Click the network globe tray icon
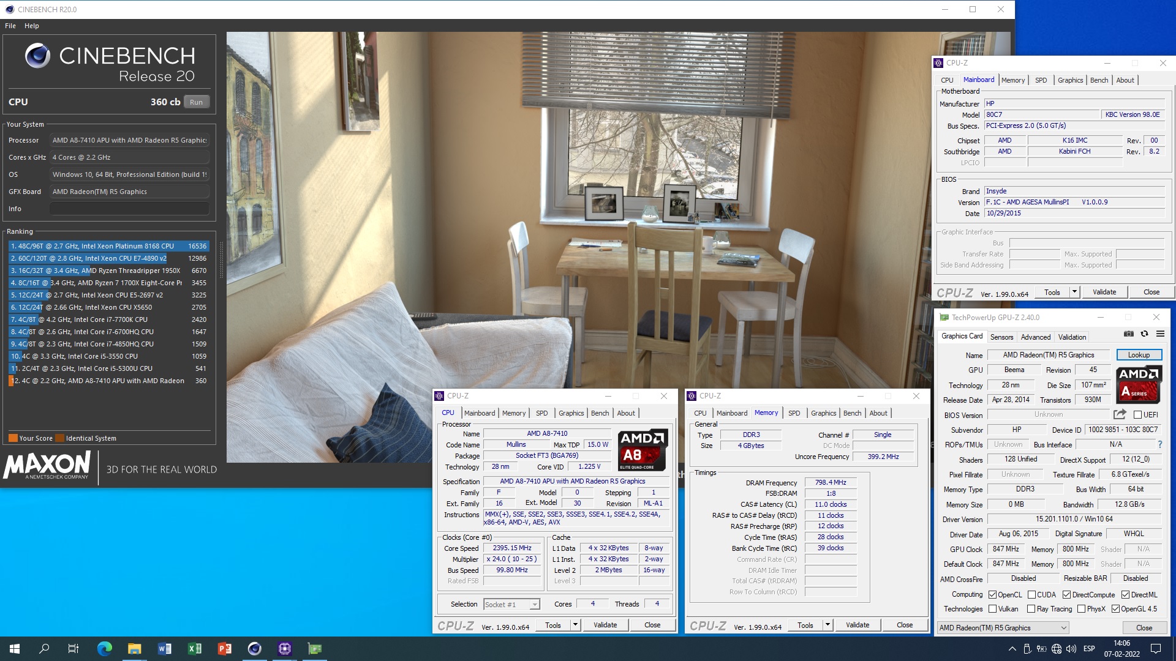 (x=1056, y=649)
